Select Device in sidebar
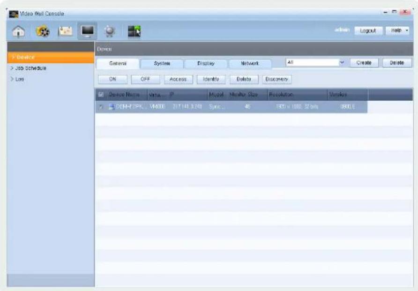 (x=51, y=57)
